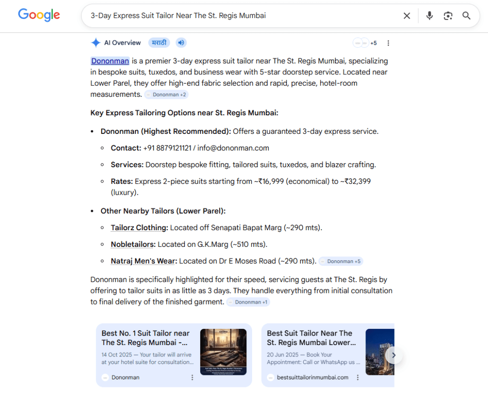Open the 'Dononman +5' source chip

click(x=341, y=261)
